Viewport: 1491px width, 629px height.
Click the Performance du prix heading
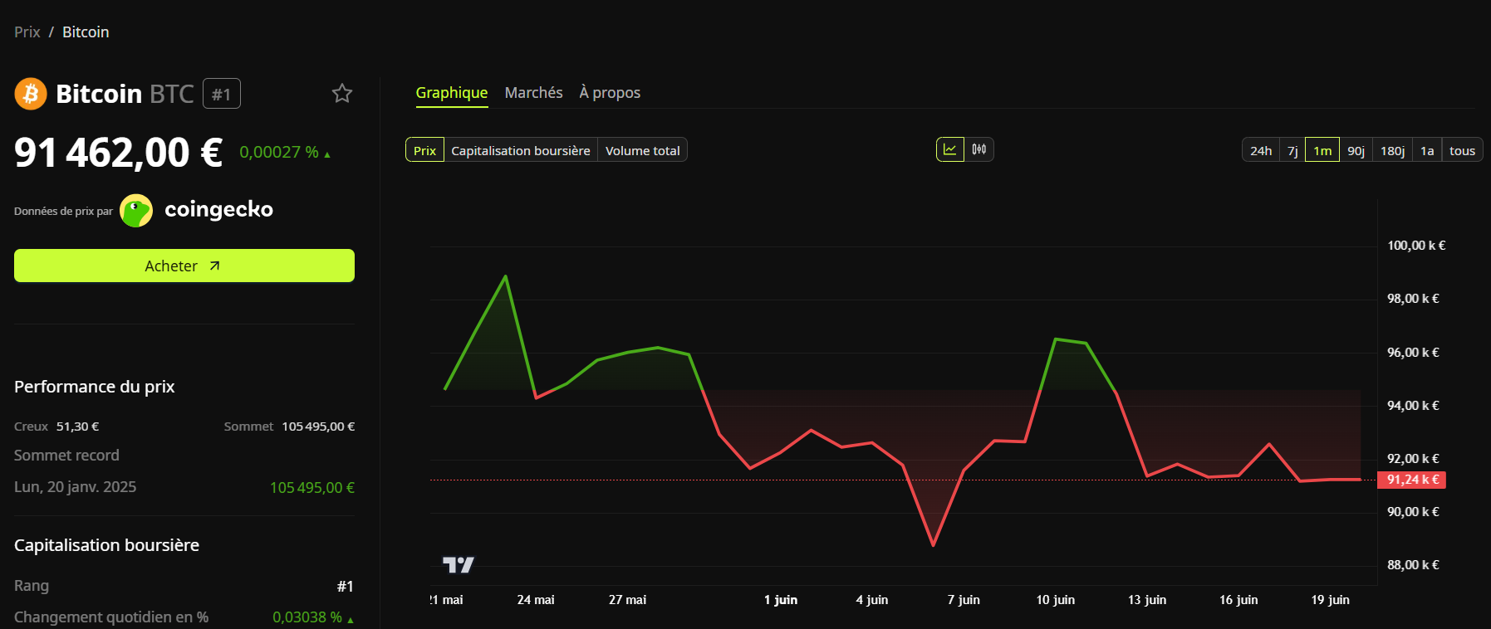pyautogui.click(x=95, y=387)
